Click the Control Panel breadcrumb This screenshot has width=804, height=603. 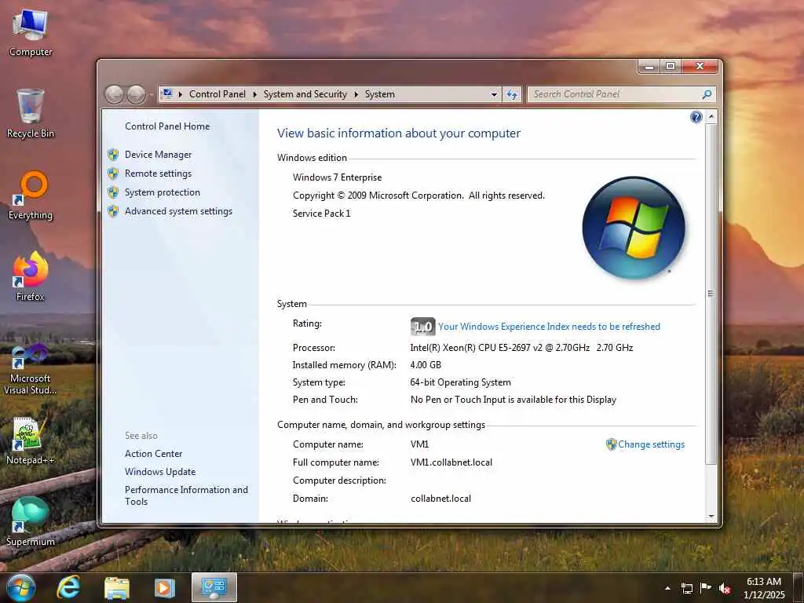click(x=217, y=94)
